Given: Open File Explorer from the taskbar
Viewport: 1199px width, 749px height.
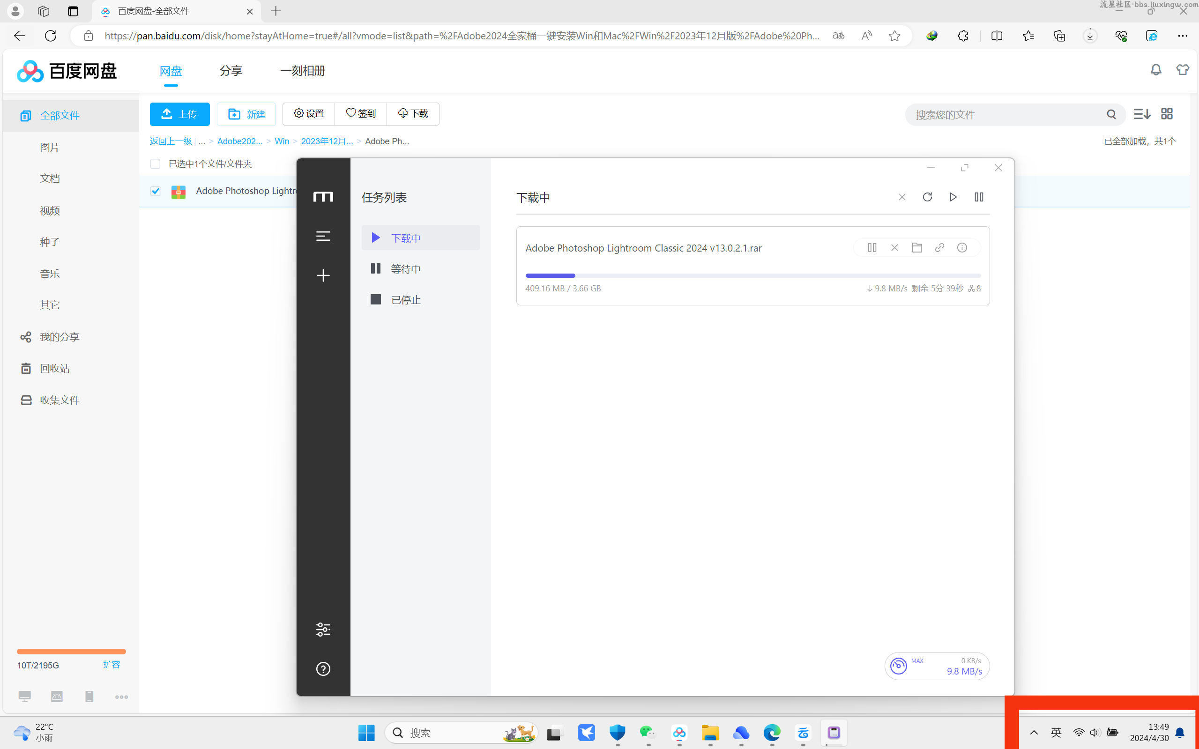Looking at the screenshot, I should (x=710, y=732).
